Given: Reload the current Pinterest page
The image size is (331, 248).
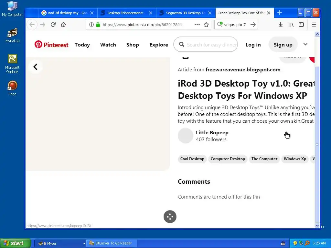Looking at the screenshot, I should pos(53,25).
